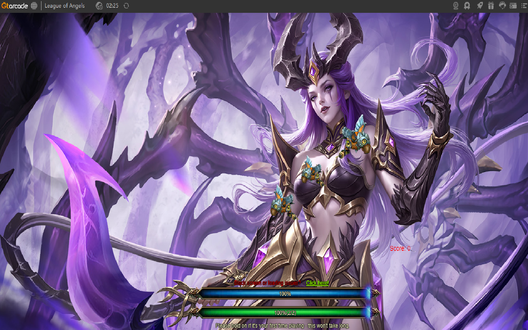Image resolution: width=528 pixels, height=330 pixels.
Task: Click the teal parrot on the shoulder
Action: click(355, 136)
